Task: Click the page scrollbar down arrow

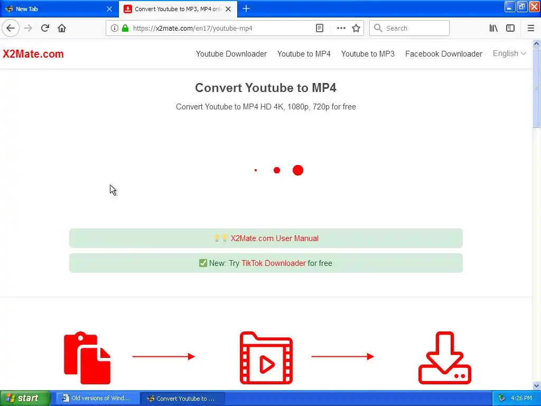Action: (536, 385)
